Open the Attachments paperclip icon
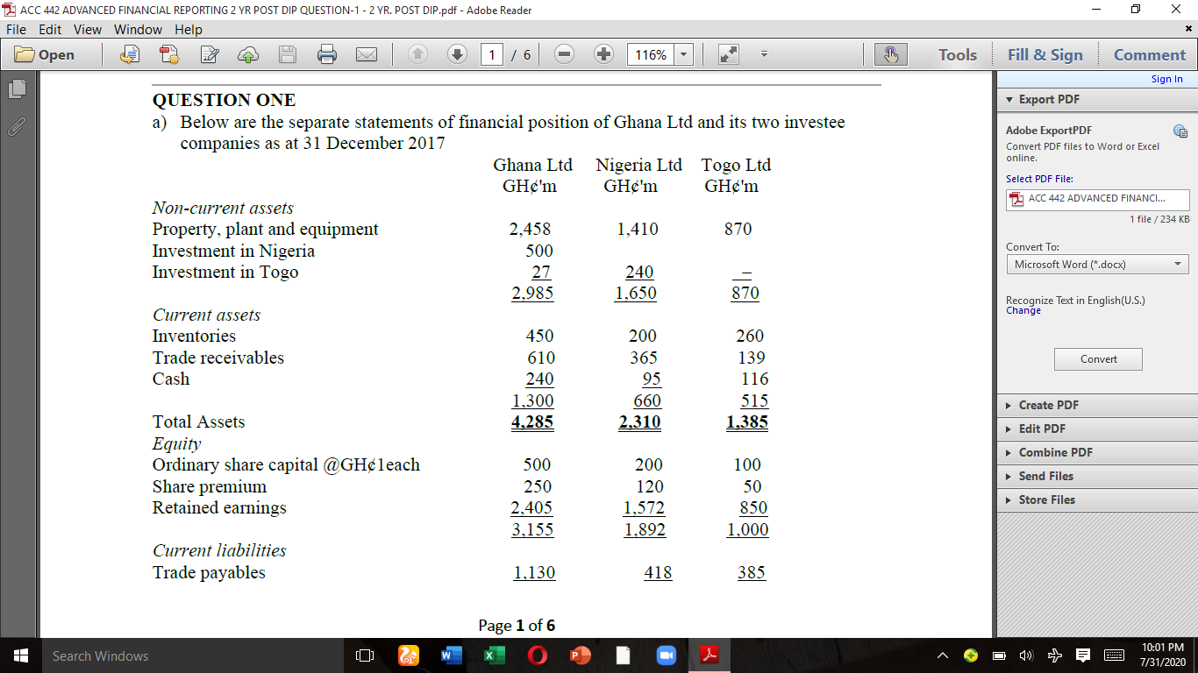1198x673 pixels. pyautogui.click(x=16, y=126)
